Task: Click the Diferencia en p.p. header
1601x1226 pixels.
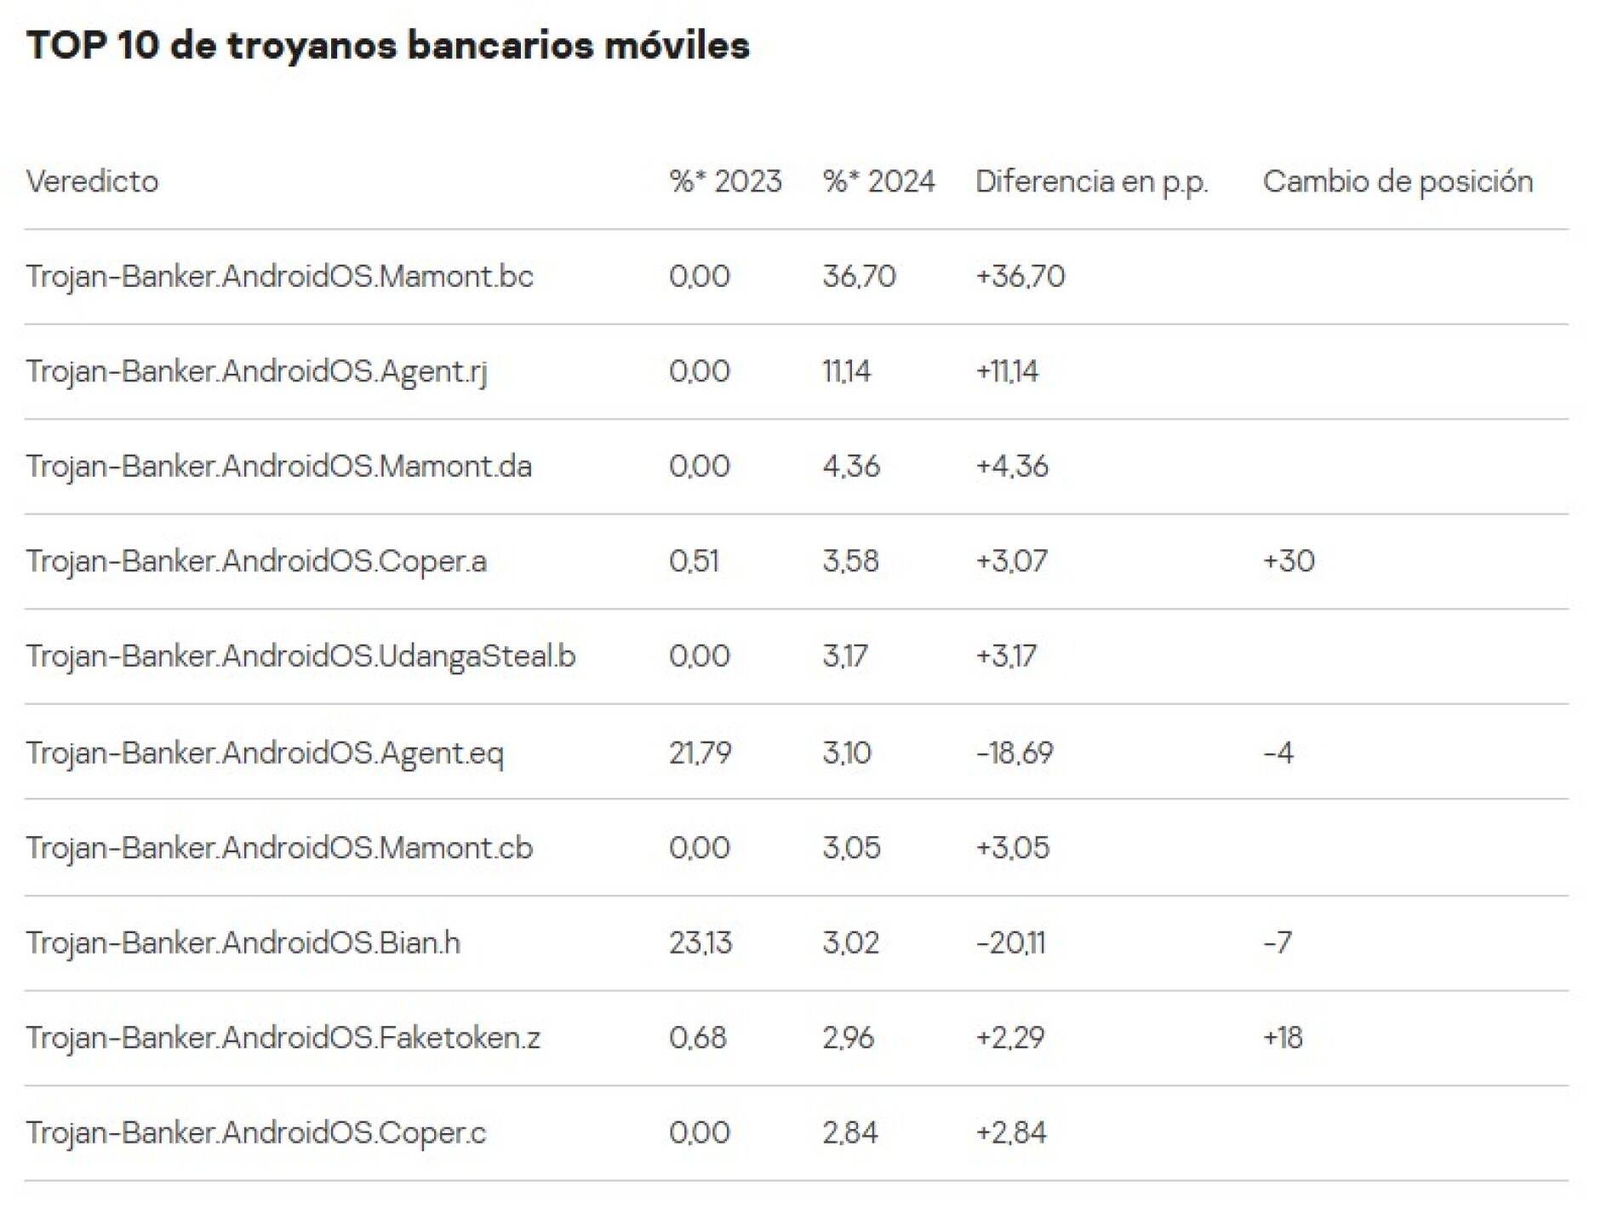Action: tap(1091, 181)
